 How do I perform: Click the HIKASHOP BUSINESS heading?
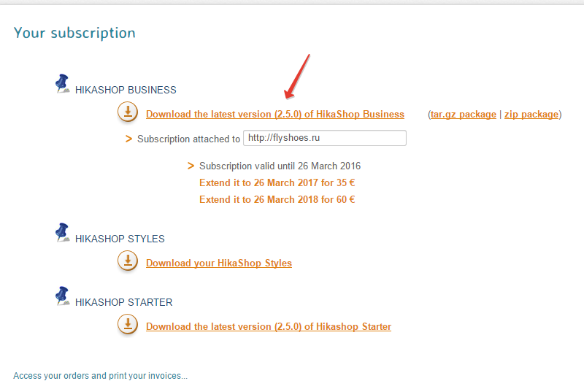[x=126, y=91]
